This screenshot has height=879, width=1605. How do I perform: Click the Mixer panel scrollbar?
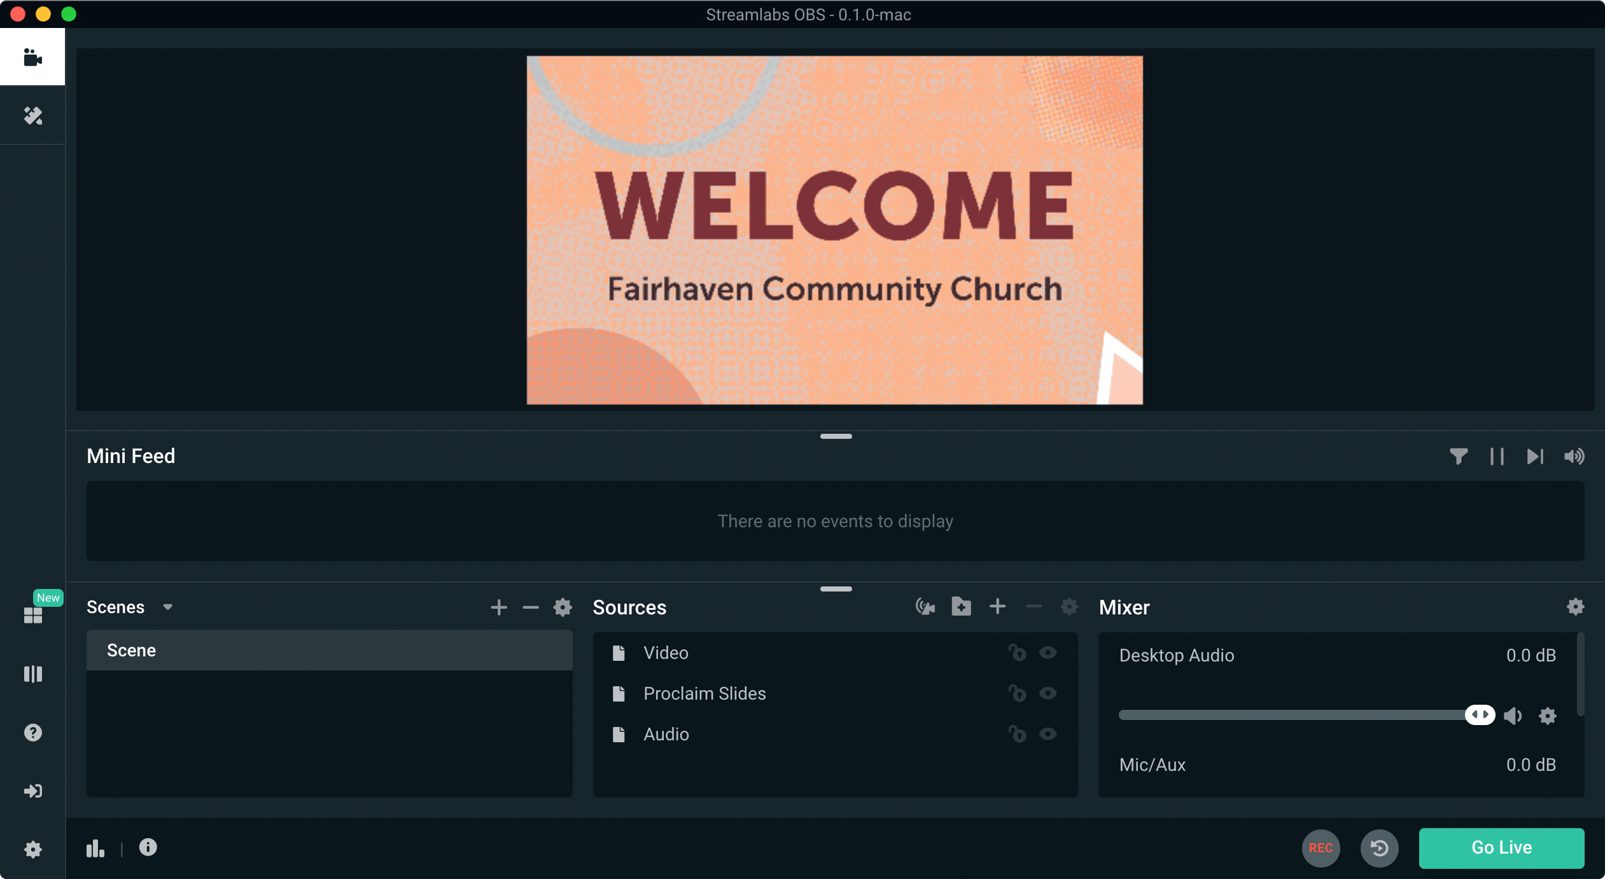1580,674
